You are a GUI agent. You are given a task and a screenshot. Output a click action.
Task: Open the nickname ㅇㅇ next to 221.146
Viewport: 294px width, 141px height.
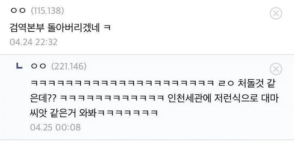click(39, 66)
